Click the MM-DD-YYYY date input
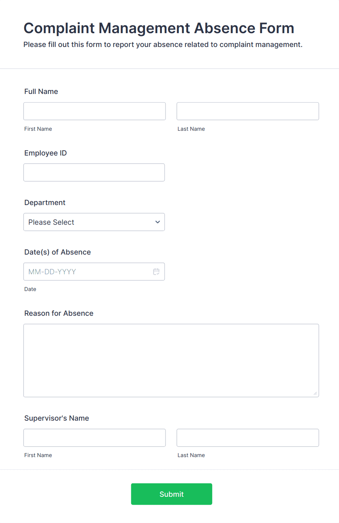339x523 pixels. 87,271
